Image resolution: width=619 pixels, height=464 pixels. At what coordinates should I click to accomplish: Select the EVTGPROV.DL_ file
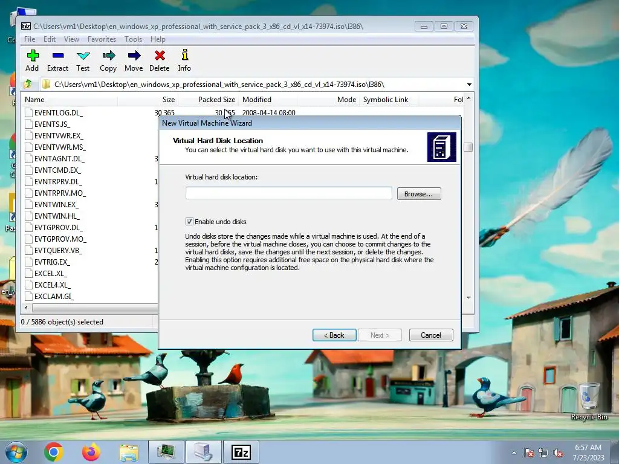59,227
